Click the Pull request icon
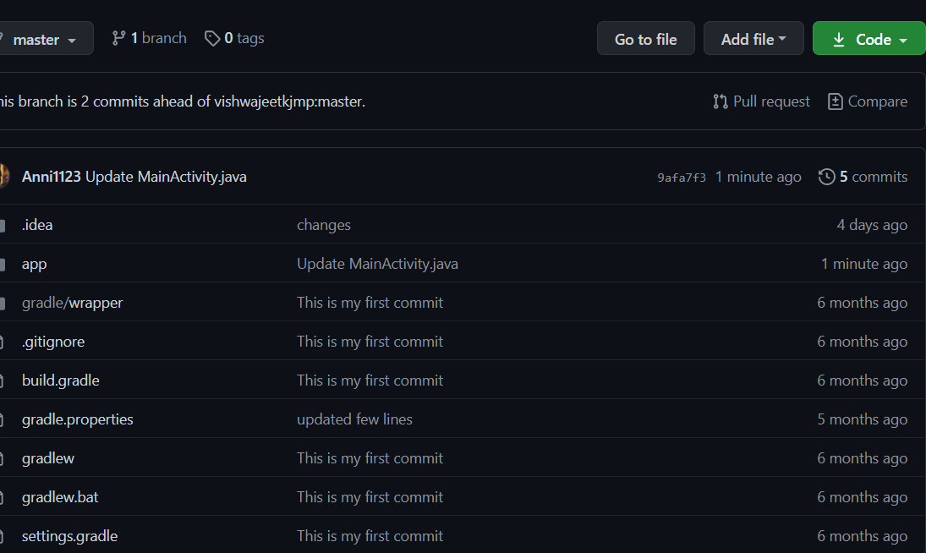The width and height of the screenshot is (926, 553). coord(721,101)
